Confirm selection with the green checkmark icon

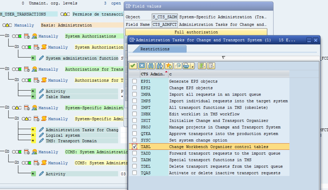(133, 66)
